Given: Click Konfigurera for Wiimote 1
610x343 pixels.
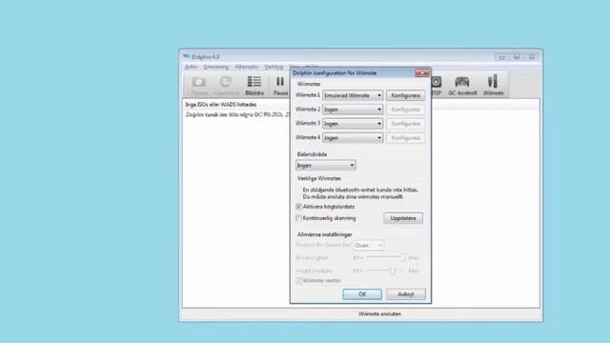Looking at the screenshot, I should pos(405,95).
